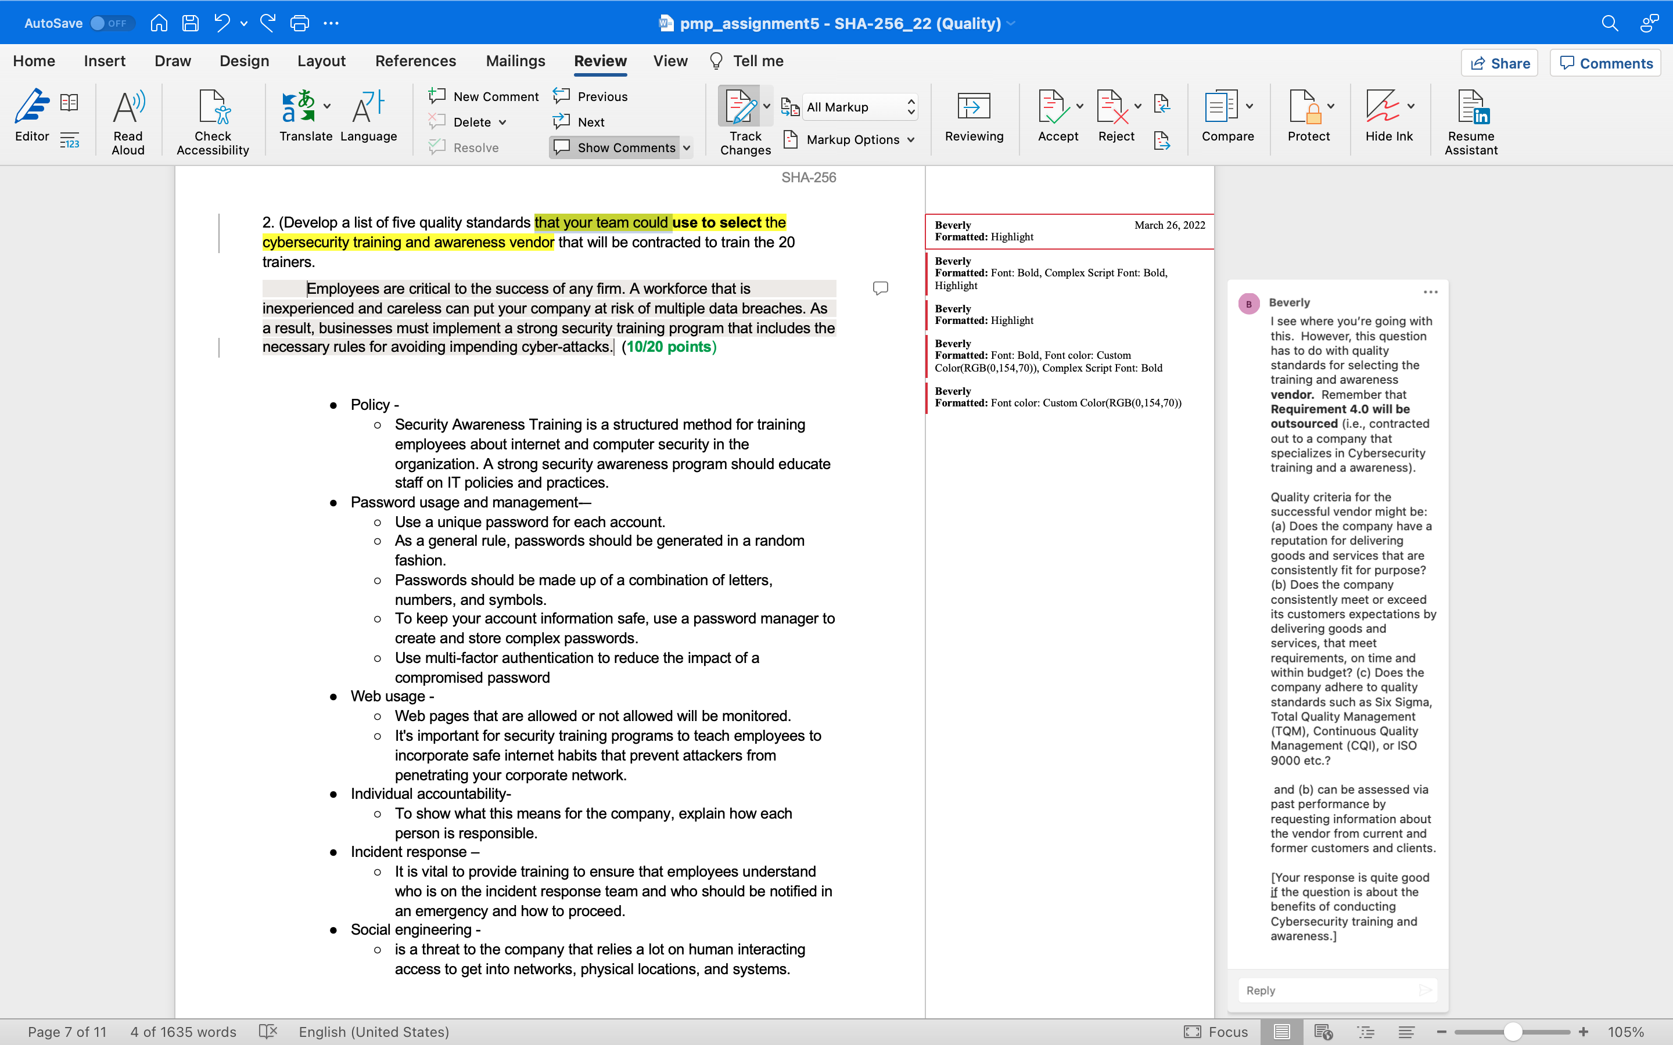The width and height of the screenshot is (1673, 1045).
Task: Click the Share button
Action: 1499,63
